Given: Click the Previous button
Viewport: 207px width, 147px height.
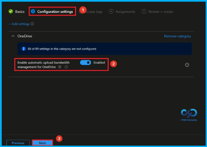Looking at the screenshot, I should (18, 143).
